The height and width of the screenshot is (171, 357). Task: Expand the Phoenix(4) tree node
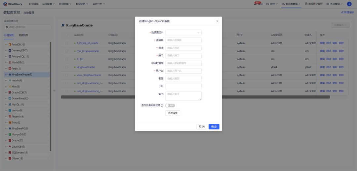point(6,117)
